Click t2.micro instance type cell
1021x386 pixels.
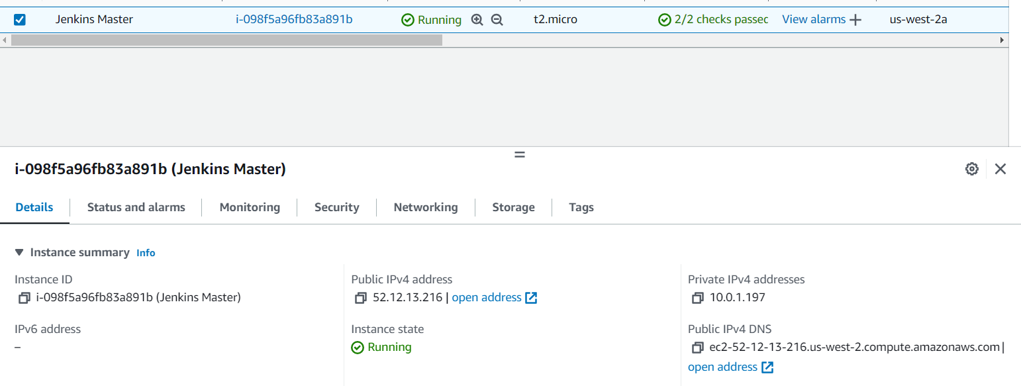556,19
